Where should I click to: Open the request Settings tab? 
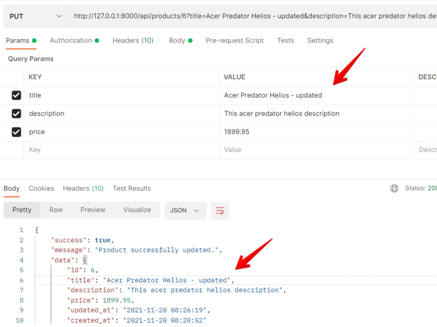[320, 40]
